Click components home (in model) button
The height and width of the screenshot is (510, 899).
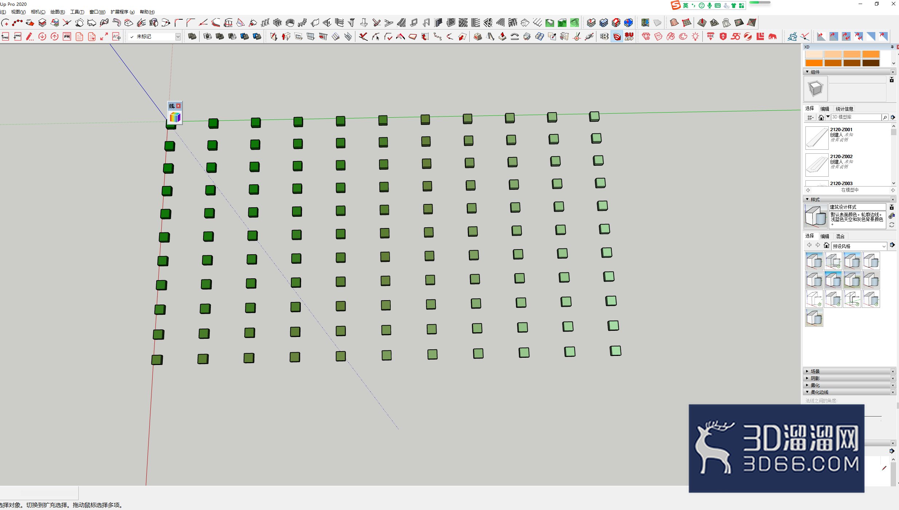pyautogui.click(x=821, y=117)
